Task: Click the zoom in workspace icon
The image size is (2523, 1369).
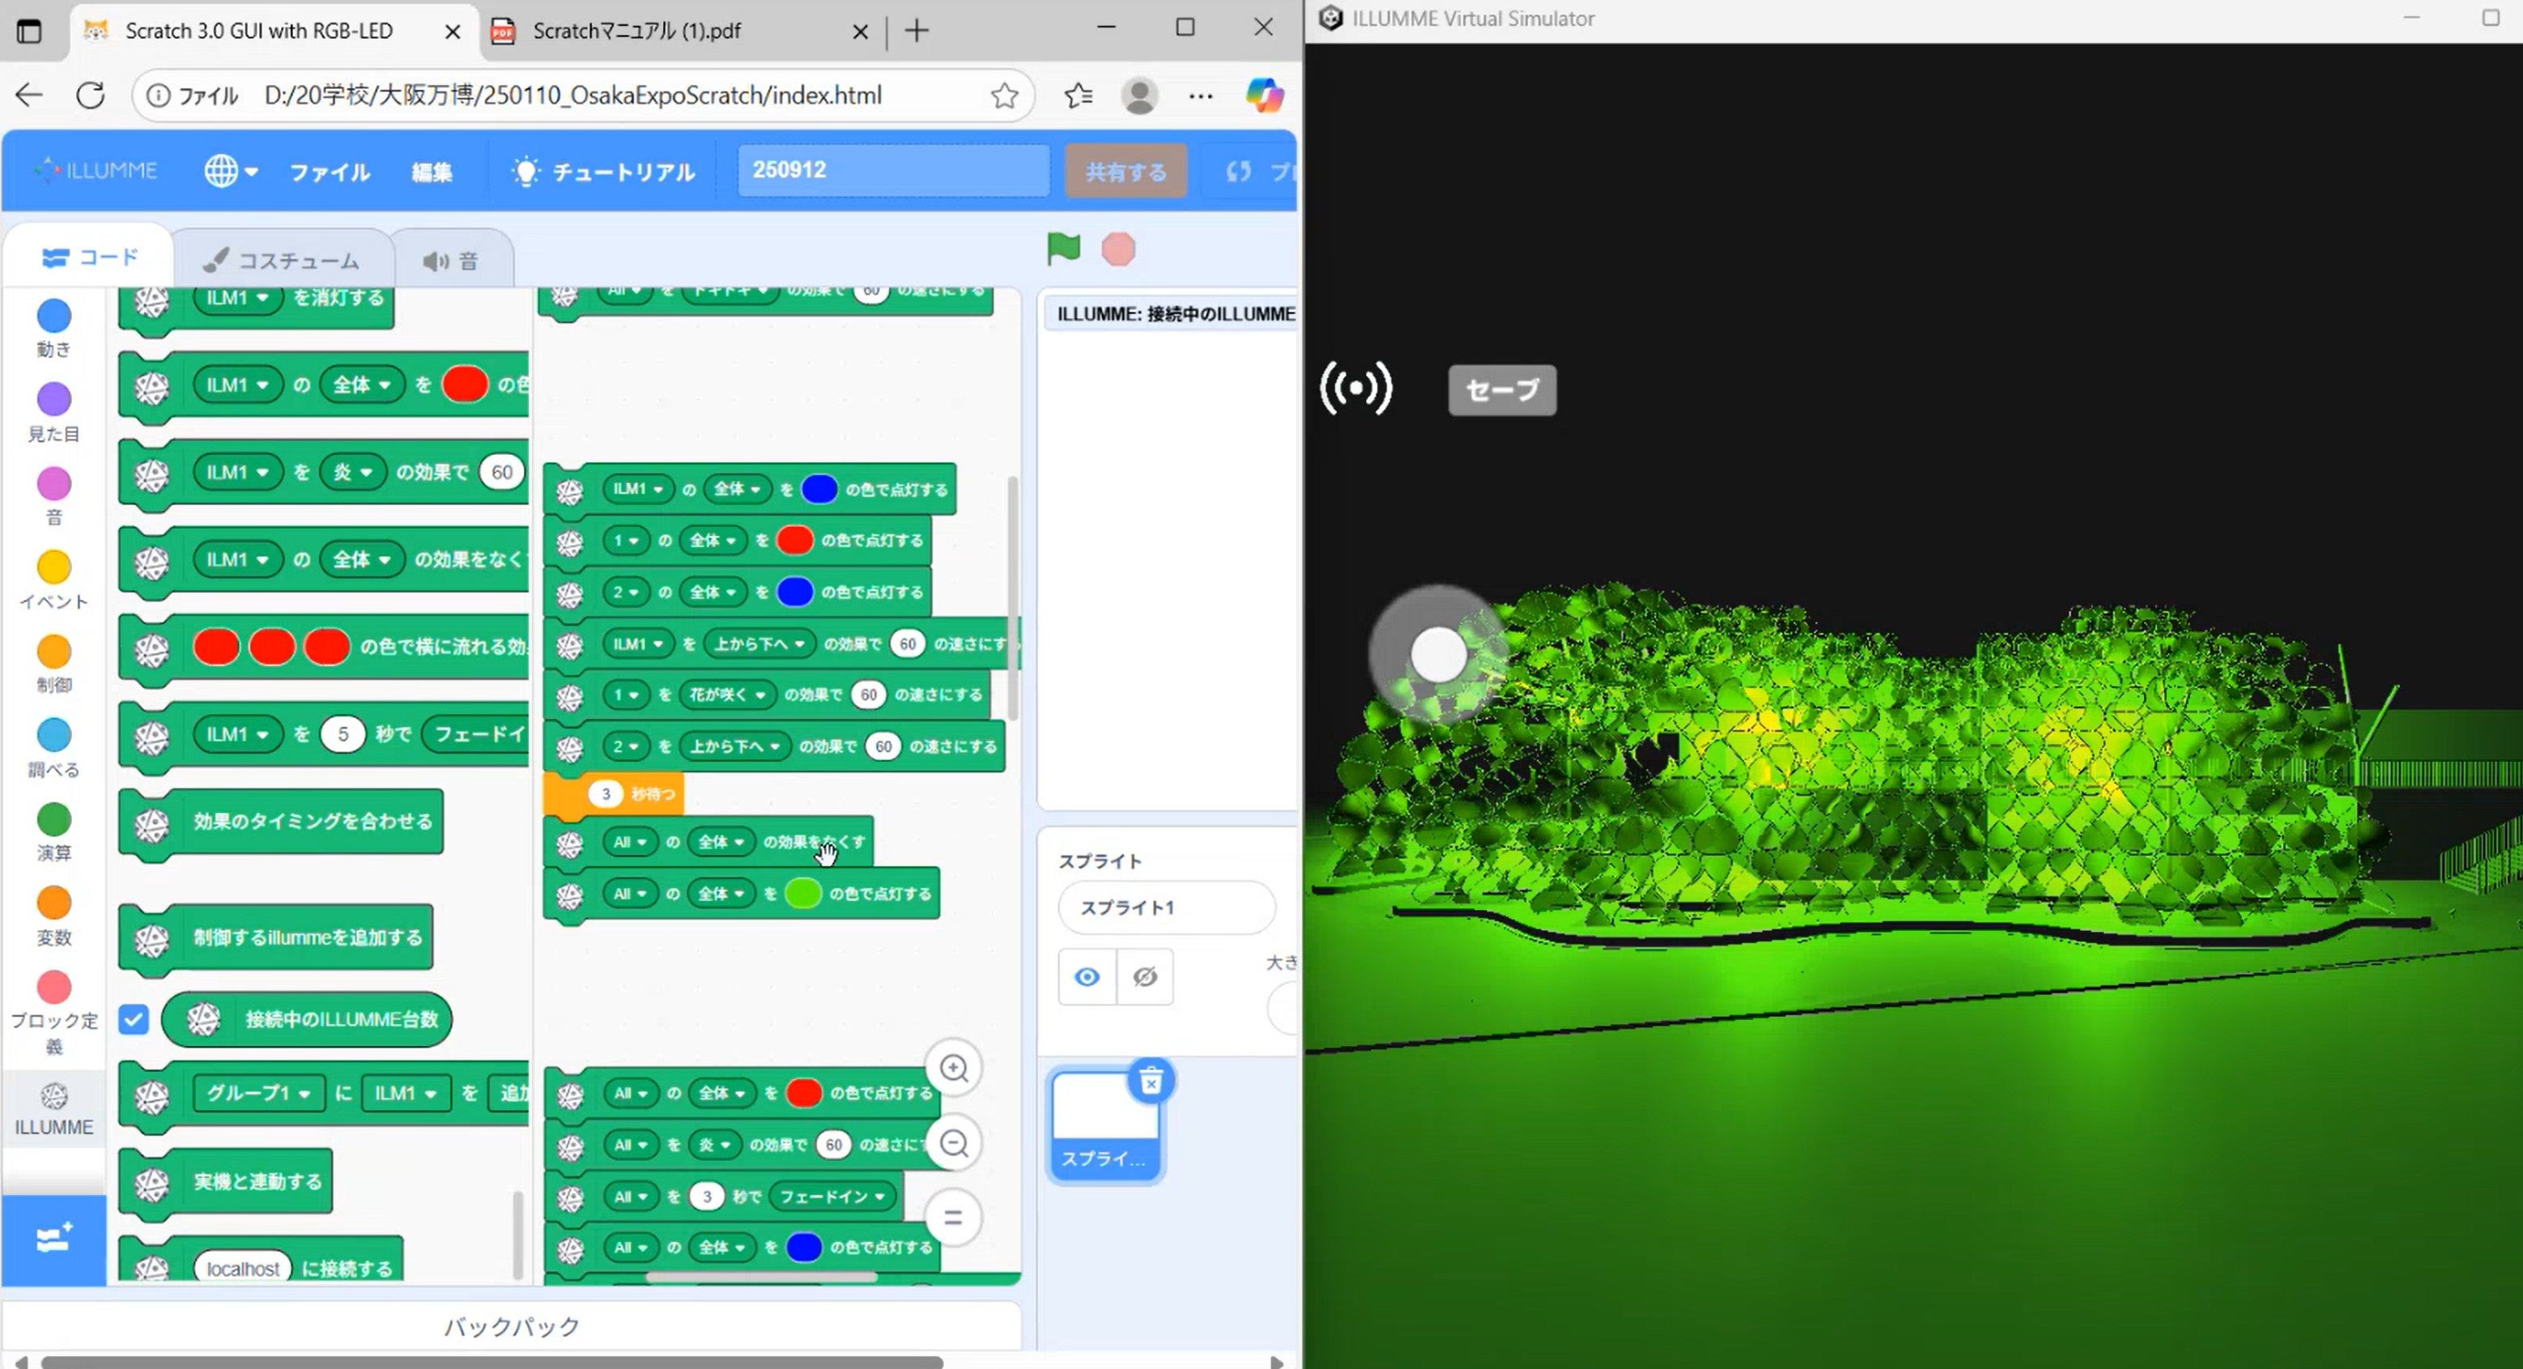Action: (953, 1067)
